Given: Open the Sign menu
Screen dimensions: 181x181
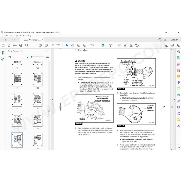Looking at the screenshot, I should (16, 36).
